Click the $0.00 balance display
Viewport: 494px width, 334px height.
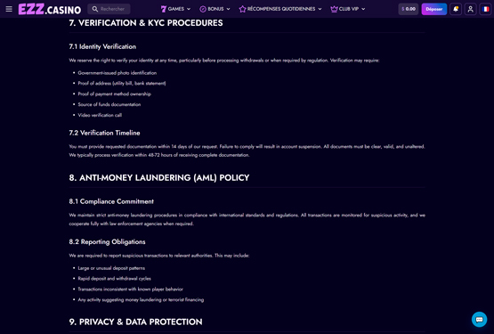coord(409,9)
